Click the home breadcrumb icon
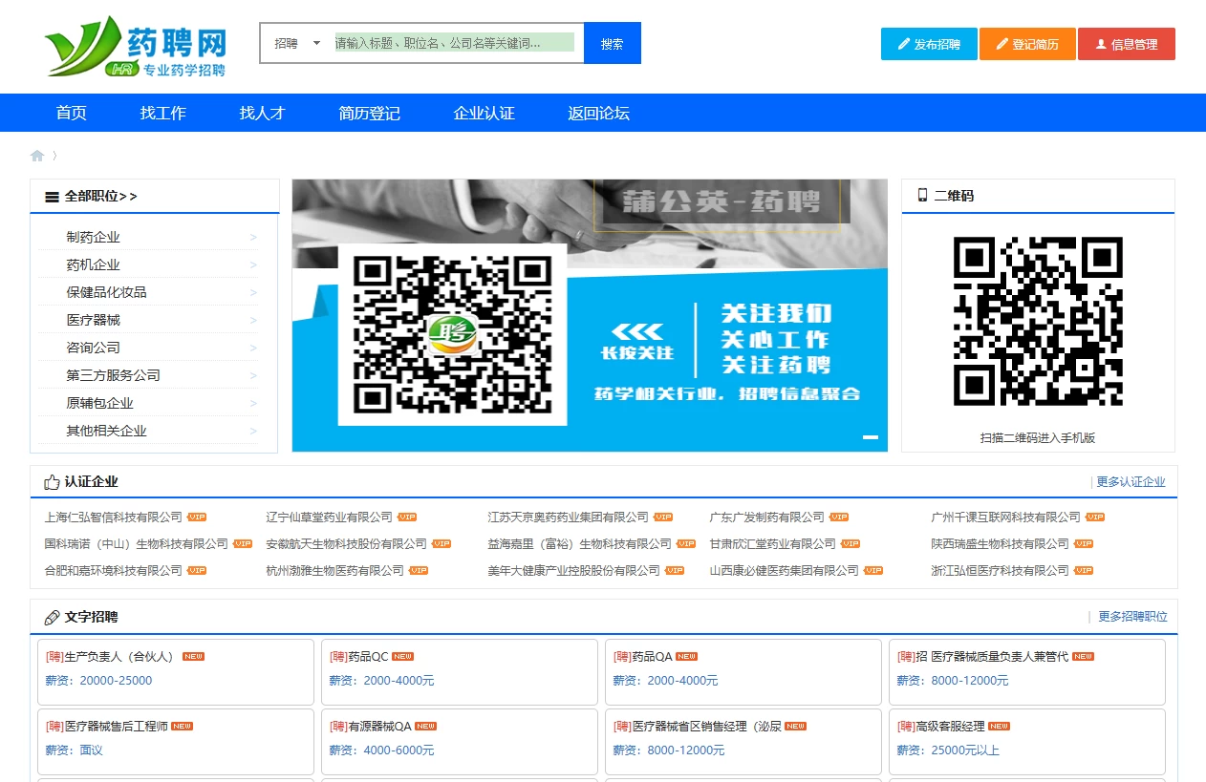 point(37,156)
